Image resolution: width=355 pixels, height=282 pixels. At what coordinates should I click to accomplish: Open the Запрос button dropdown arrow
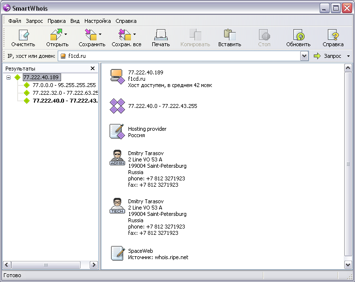click(x=348, y=56)
